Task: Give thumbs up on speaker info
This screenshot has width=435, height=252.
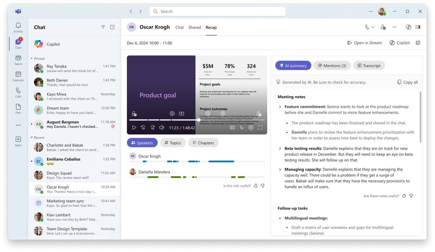Action: pos(256,186)
